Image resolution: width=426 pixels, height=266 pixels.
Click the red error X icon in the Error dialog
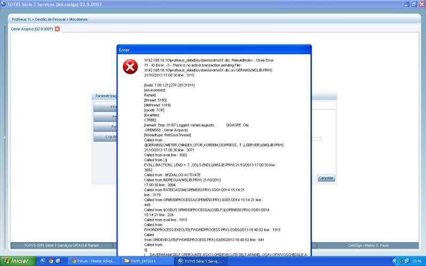tap(130, 67)
